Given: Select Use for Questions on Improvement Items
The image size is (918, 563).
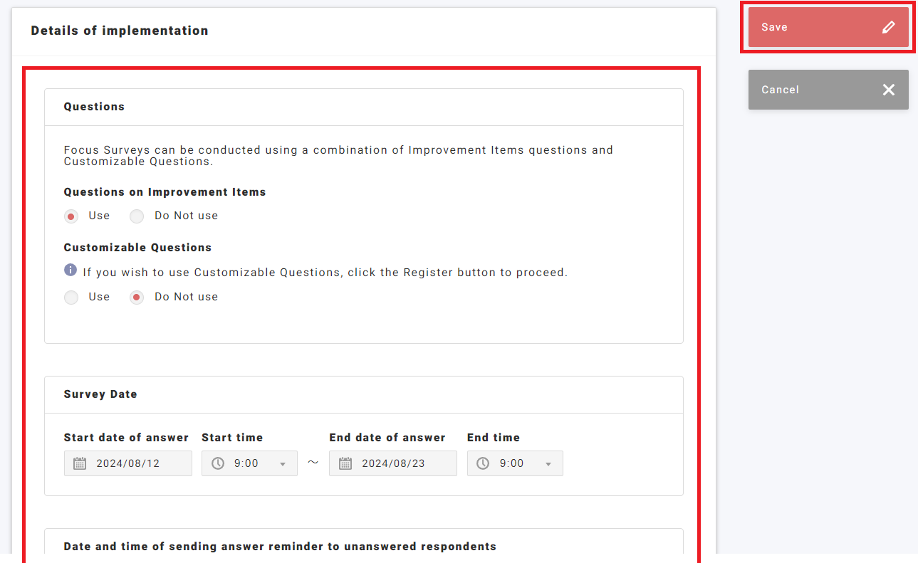Looking at the screenshot, I should click(x=71, y=216).
